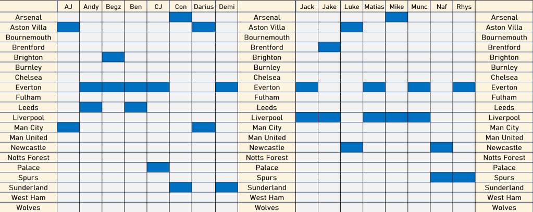The height and width of the screenshot is (212, 533).
Task: Click the blue Arsenal cell under Con
Action: tap(181, 17)
